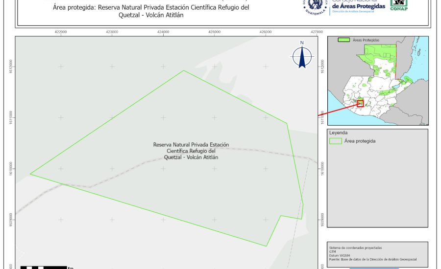Viewport: 441px width, 269px height.
Task: Click the 426000 easting coordinate label
Action: point(265,31)
